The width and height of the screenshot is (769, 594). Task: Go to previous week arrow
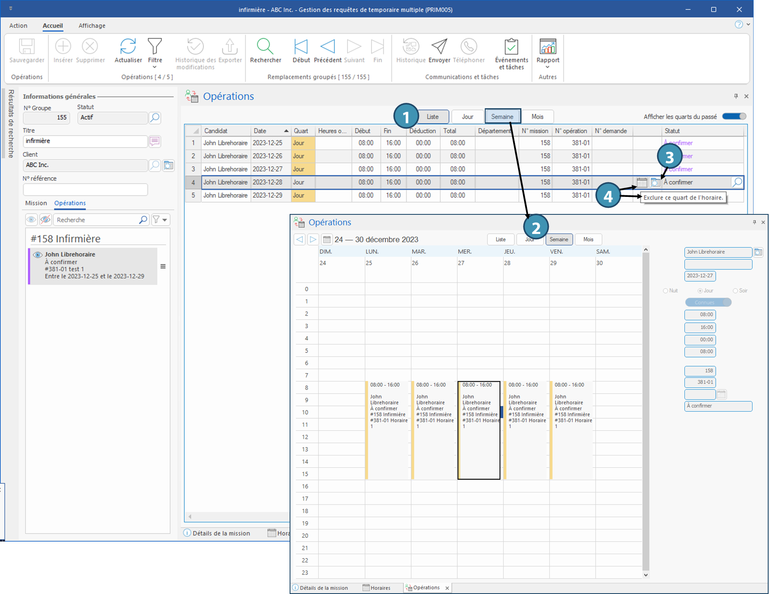coord(300,239)
